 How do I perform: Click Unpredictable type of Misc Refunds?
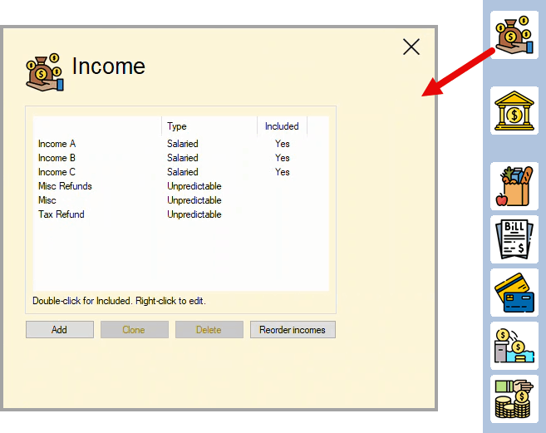coord(194,186)
